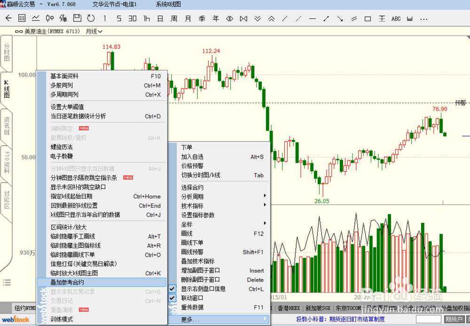
Task: Select the dashed line drawing tool
Action: click(298, 19)
